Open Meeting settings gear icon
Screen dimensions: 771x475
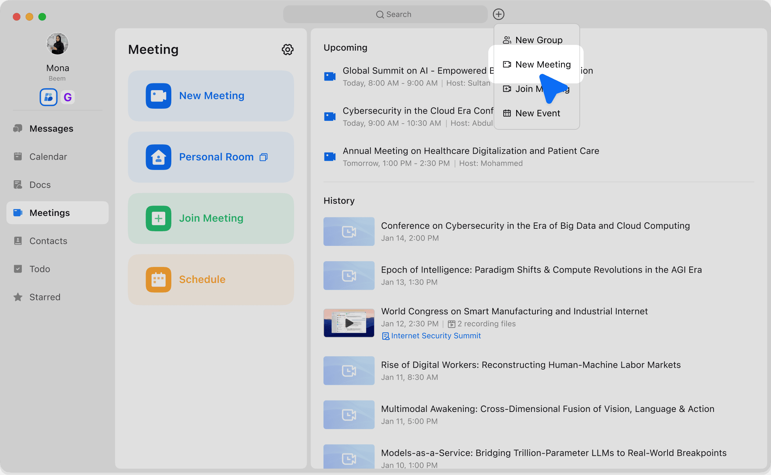coord(287,50)
